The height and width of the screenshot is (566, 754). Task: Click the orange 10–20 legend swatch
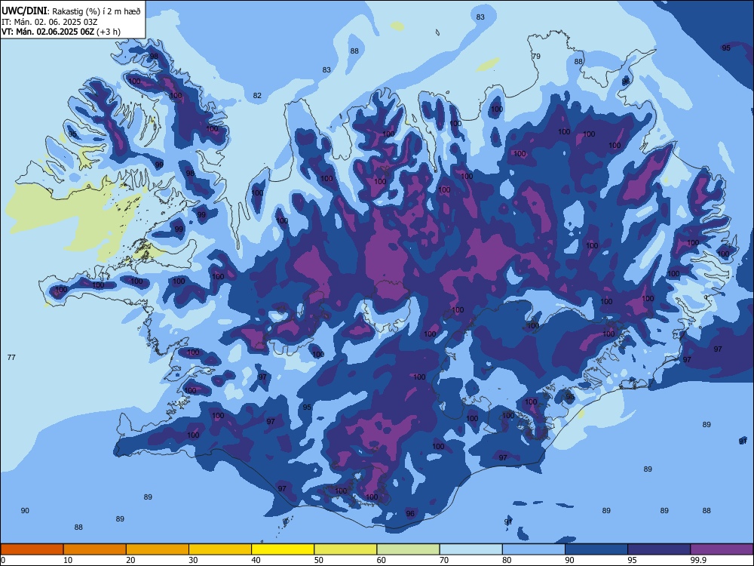pos(95,549)
